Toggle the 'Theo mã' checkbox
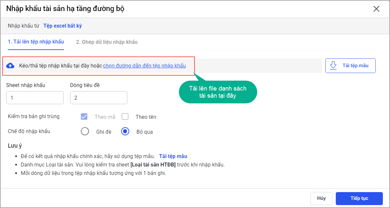390x208 pixels. coord(84,117)
